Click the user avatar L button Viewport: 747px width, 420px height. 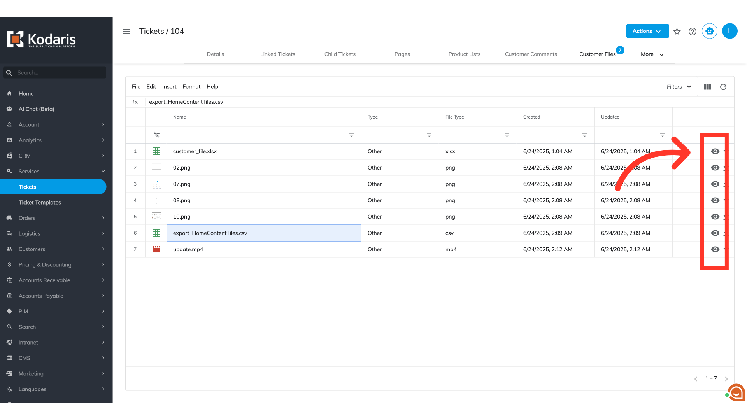coord(730,31)
